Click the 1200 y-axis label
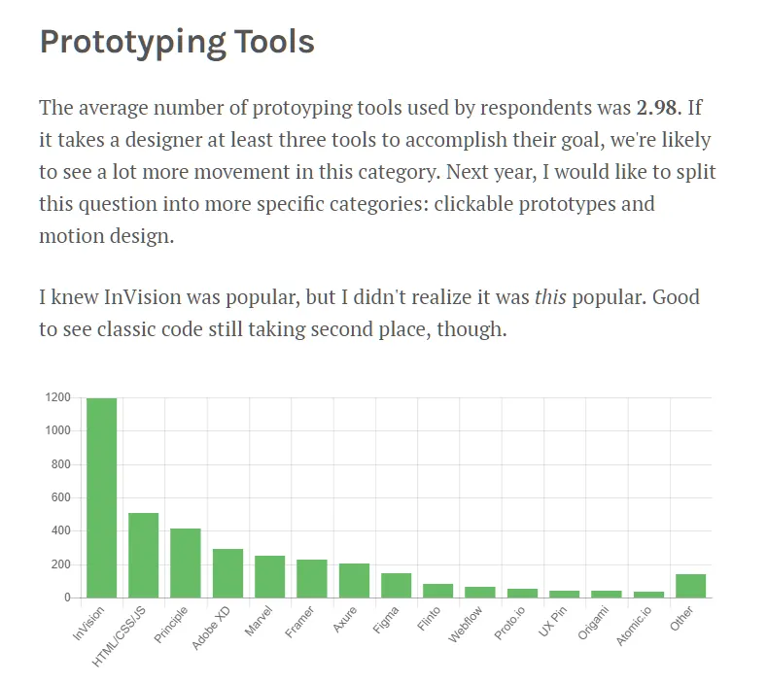Image resolution: width=768 pixels, height=683 pixels. tap(57, 397)
